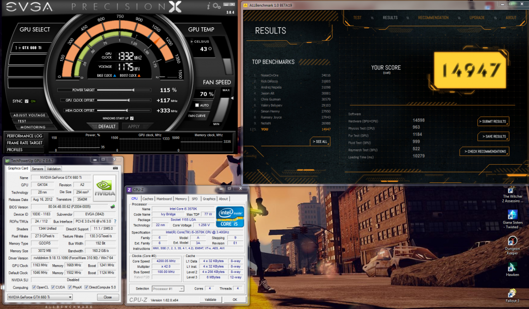Toggle the DirectCompute 5.0 checkbox
The image size is (529, 309).
[x=86, y=287]
